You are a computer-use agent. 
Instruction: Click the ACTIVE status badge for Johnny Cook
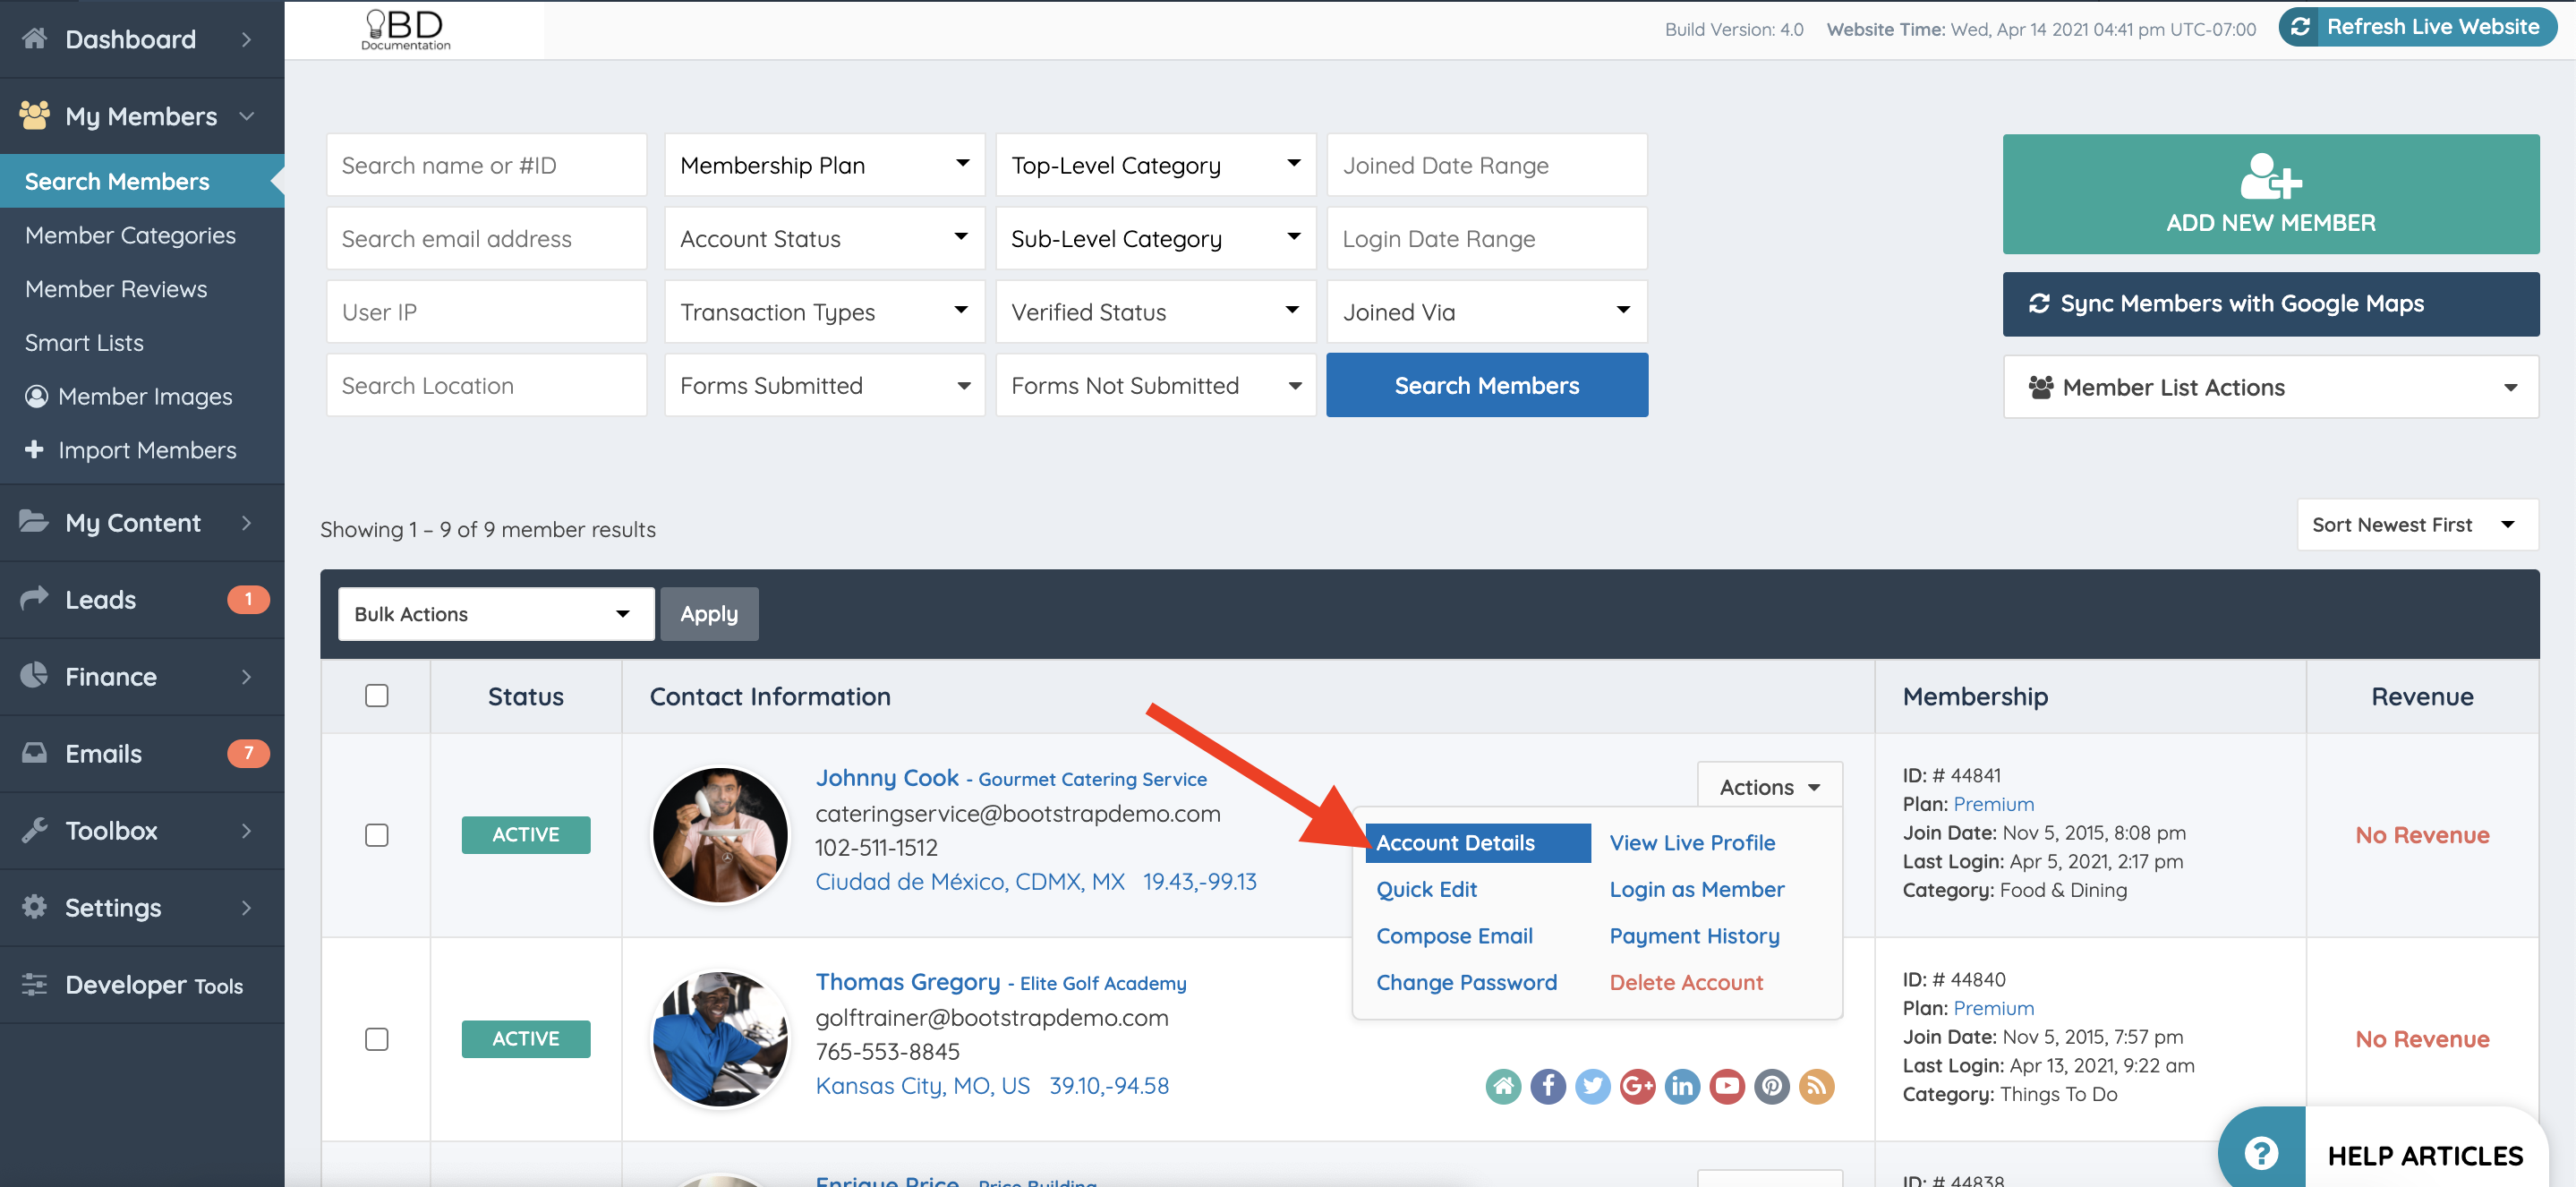tap(526, 834)
